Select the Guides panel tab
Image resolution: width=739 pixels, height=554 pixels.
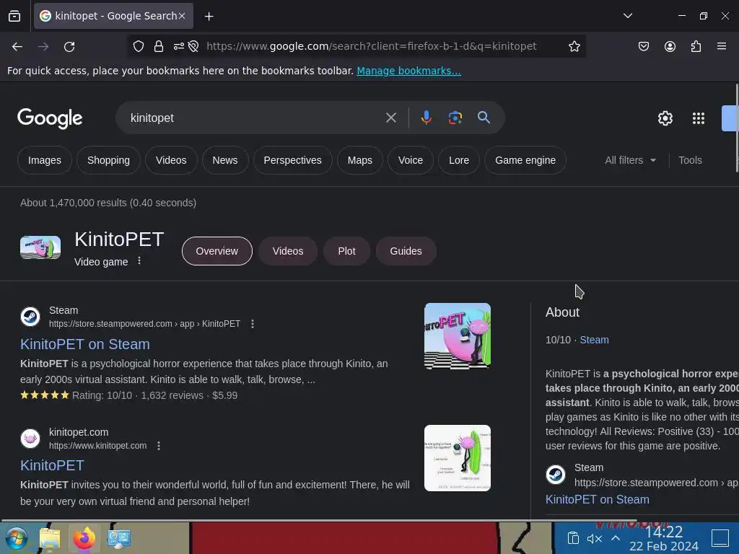coord(406,251)
